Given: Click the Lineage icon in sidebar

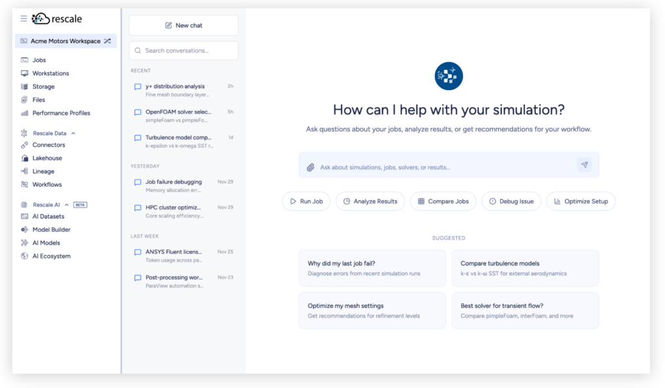Looking at the screenshot, I should coord(25,171).
